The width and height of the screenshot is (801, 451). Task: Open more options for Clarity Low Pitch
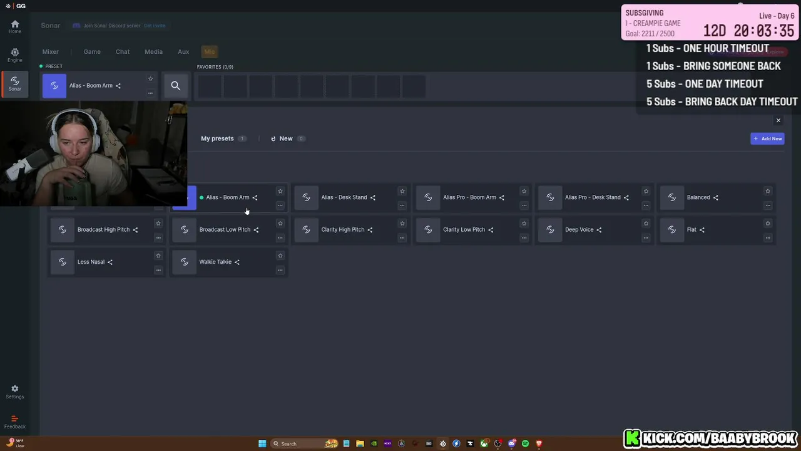(524, 237)
